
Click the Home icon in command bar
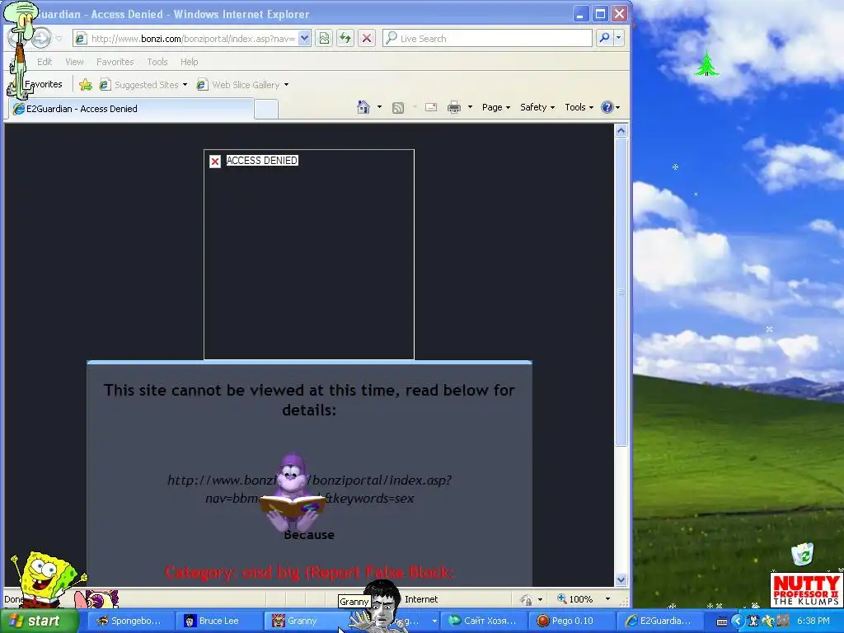(363, 107)
